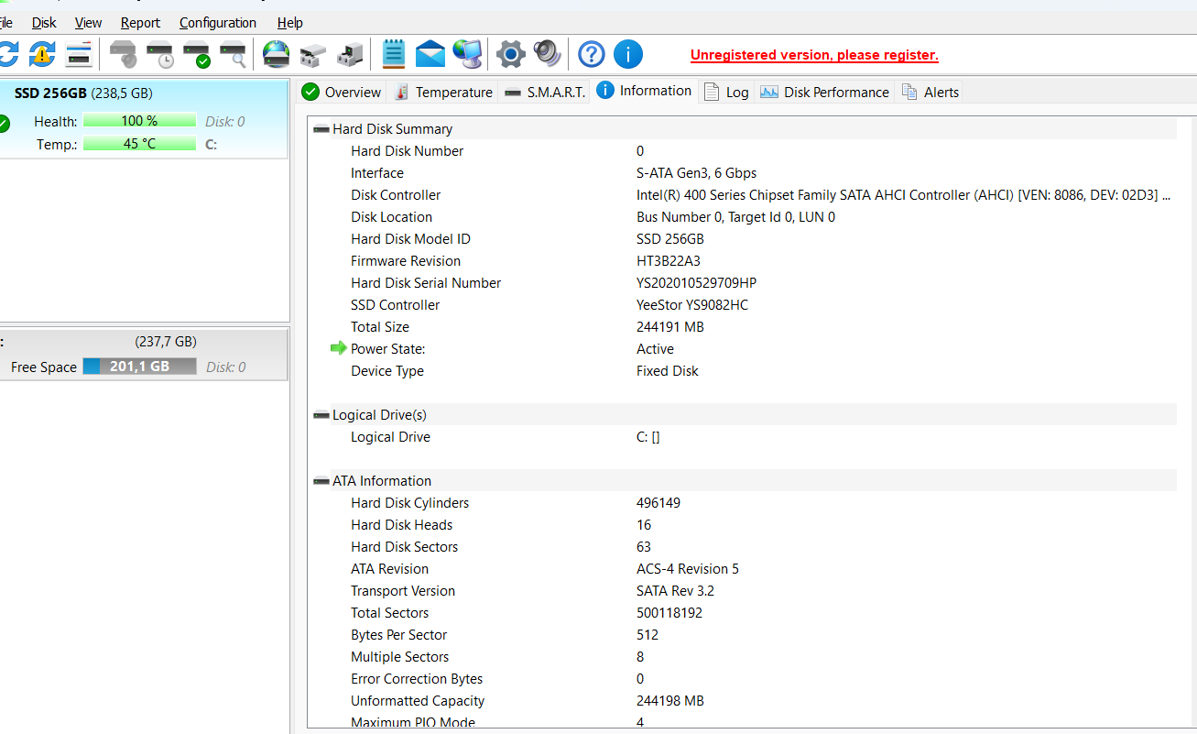
Task: Click the speaker sound toolbar icon
Action: tap(547, 54)
